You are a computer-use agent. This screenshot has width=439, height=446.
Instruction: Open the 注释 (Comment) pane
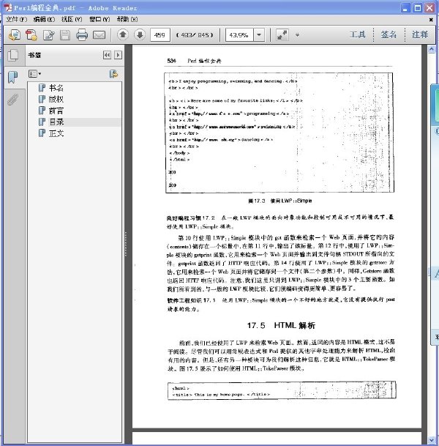coord(420,34)
